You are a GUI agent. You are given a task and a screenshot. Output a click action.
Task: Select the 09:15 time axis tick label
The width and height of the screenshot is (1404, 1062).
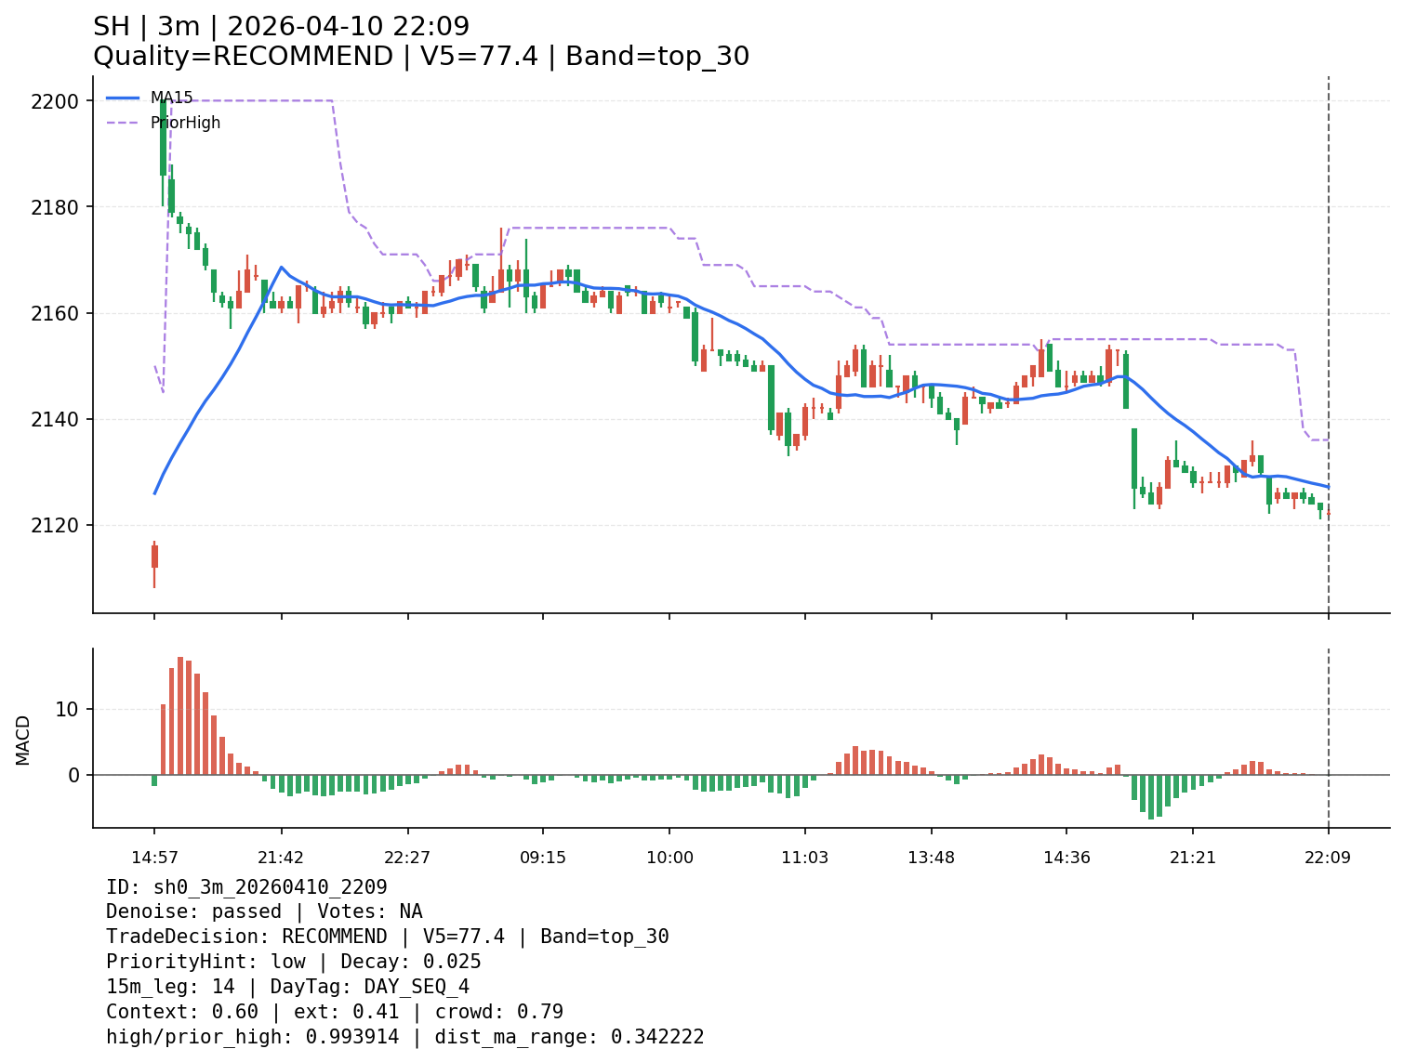tap(543, 858)
